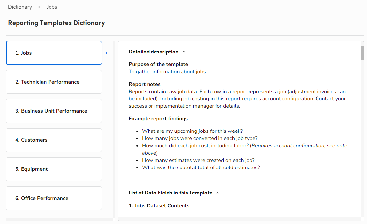
Task: Click the Example report findings heading
Action: pos(158,119)
